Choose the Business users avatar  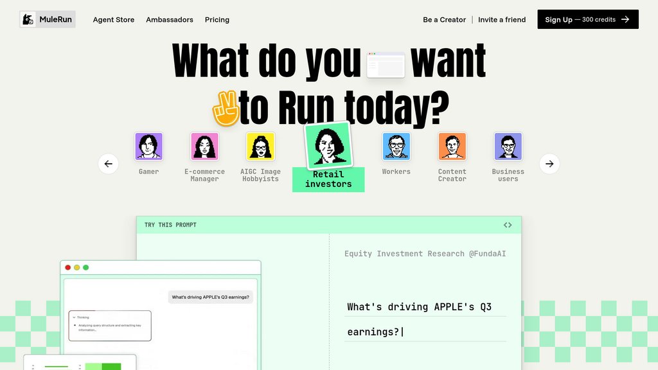[508, 146]
